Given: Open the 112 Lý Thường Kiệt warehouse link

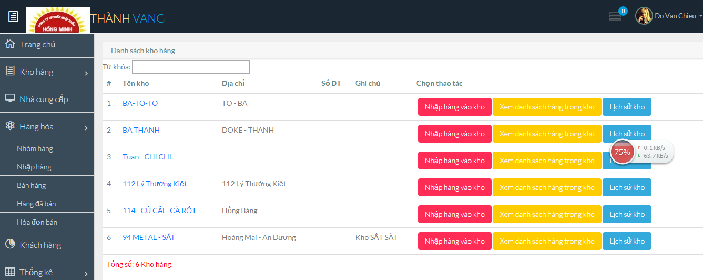Looking at the screenshot, I should tap(155, 184).
